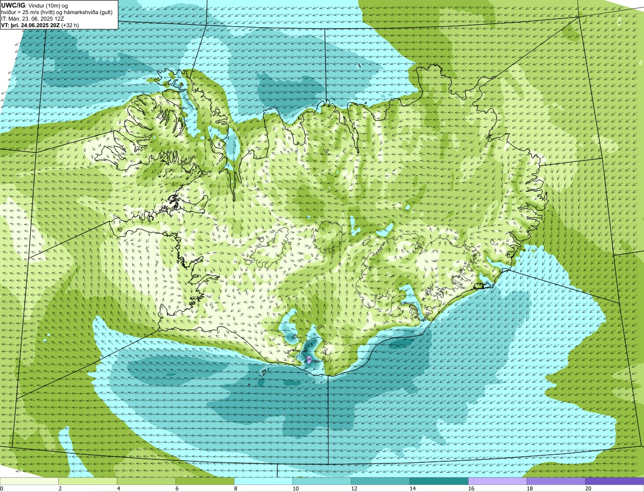
Task: Click the 10–12 m/s teal legend swatch
Action: coord(322,481)
